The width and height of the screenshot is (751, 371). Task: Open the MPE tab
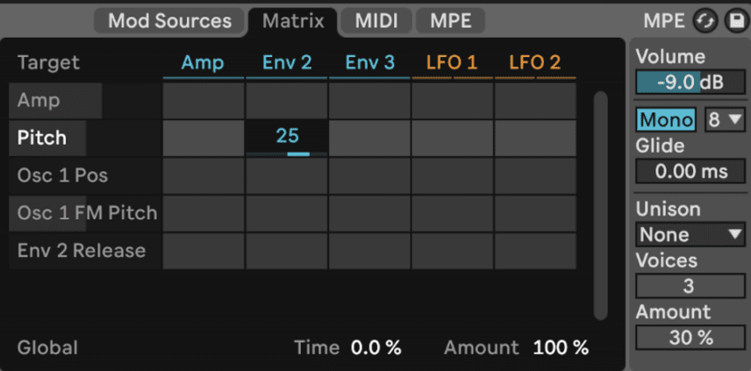point(451,21)
